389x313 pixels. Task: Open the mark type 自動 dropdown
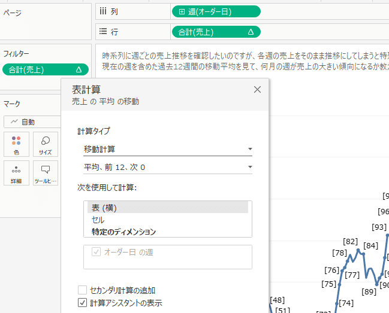[x=32, y=122]
